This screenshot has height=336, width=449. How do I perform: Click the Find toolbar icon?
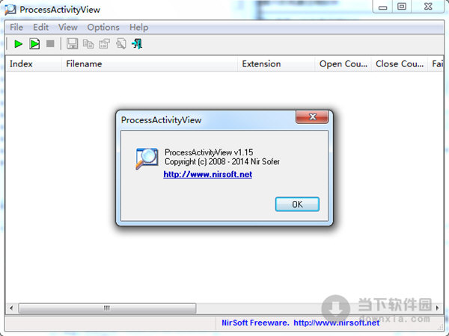point(121,44)
